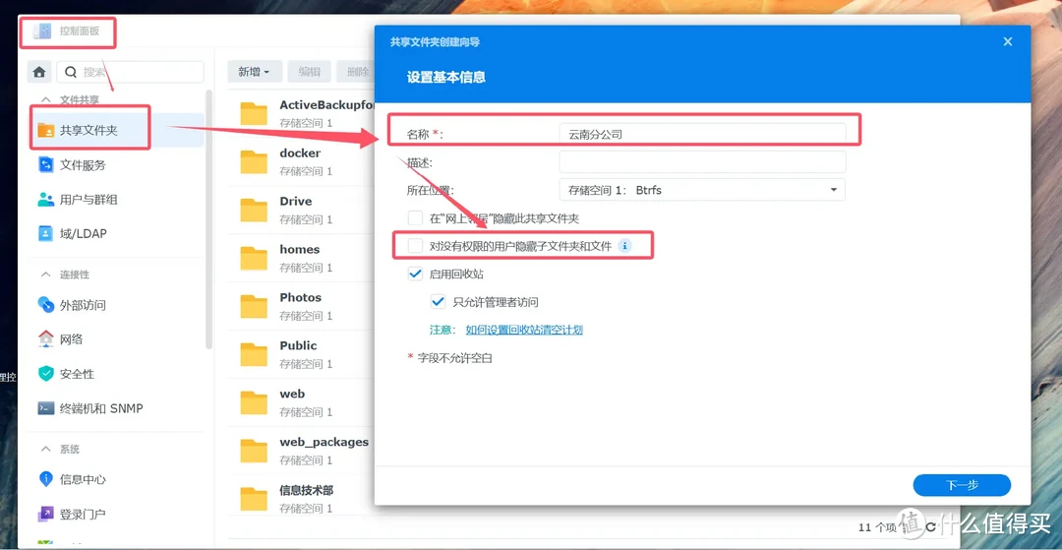Open the 新增 (Create) dropdown button

[x=254, y=72]
